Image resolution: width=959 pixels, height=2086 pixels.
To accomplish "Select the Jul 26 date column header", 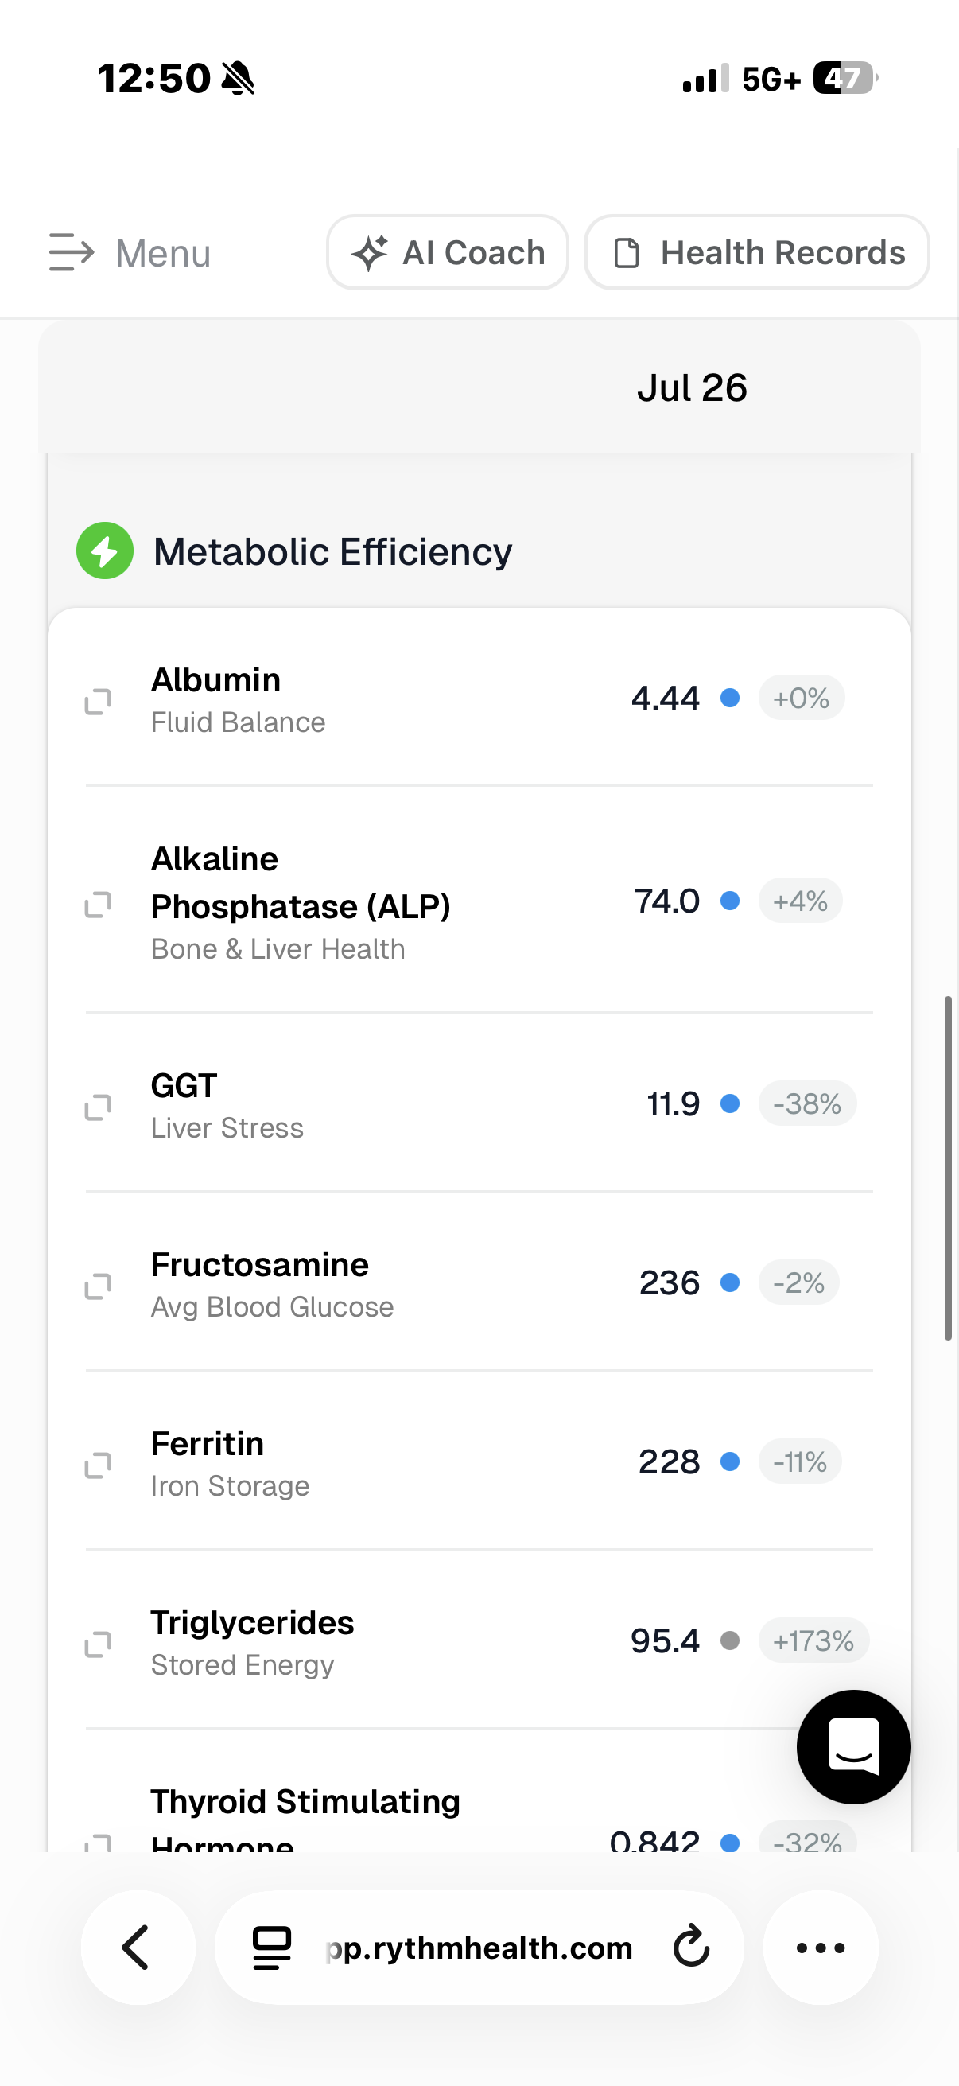I will (x=692, y=388).
